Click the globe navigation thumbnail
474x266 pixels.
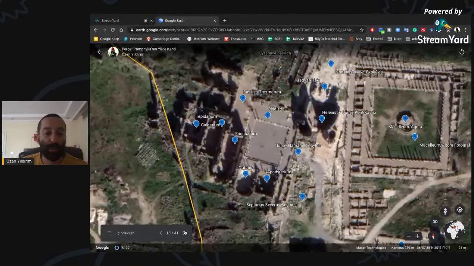pyautogui.click(x=454, y=230)
